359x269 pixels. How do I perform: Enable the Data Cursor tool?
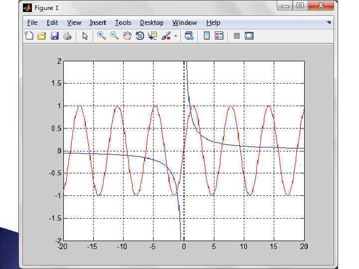coord(153,36)
